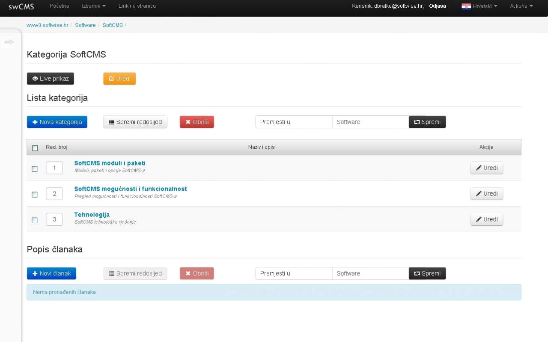Create Novi članak

coord(51,273)
